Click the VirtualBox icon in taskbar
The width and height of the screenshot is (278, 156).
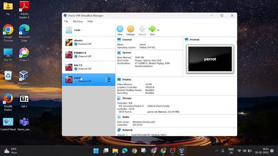click(182, 151)
